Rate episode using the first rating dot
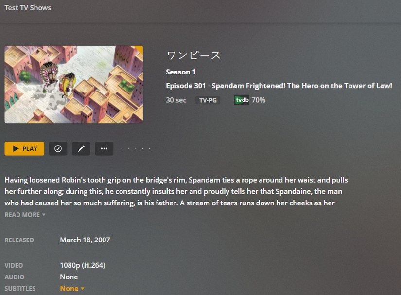This screenshot has width=401, height=295. pos(122,148)
